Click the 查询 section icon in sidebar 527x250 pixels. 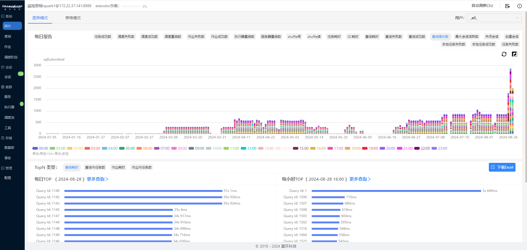3,16
